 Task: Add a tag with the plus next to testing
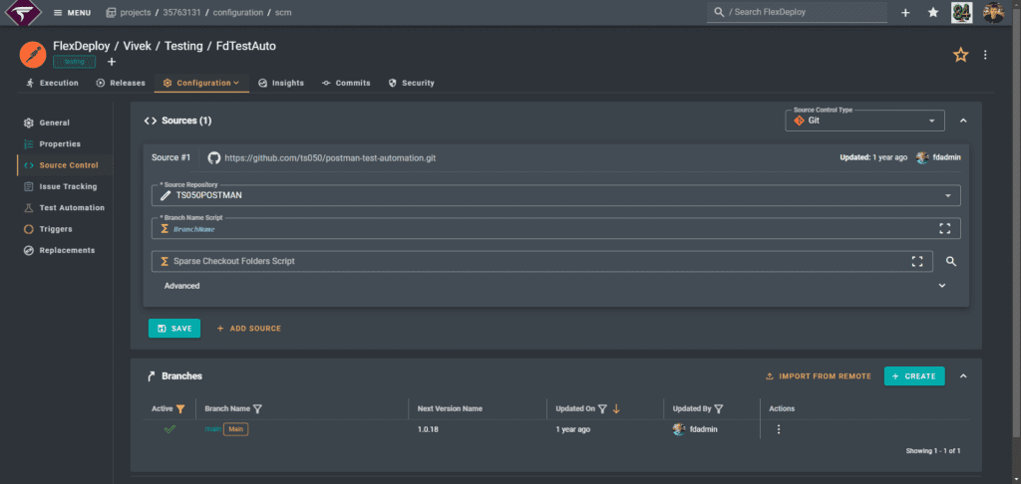point(112,62)
